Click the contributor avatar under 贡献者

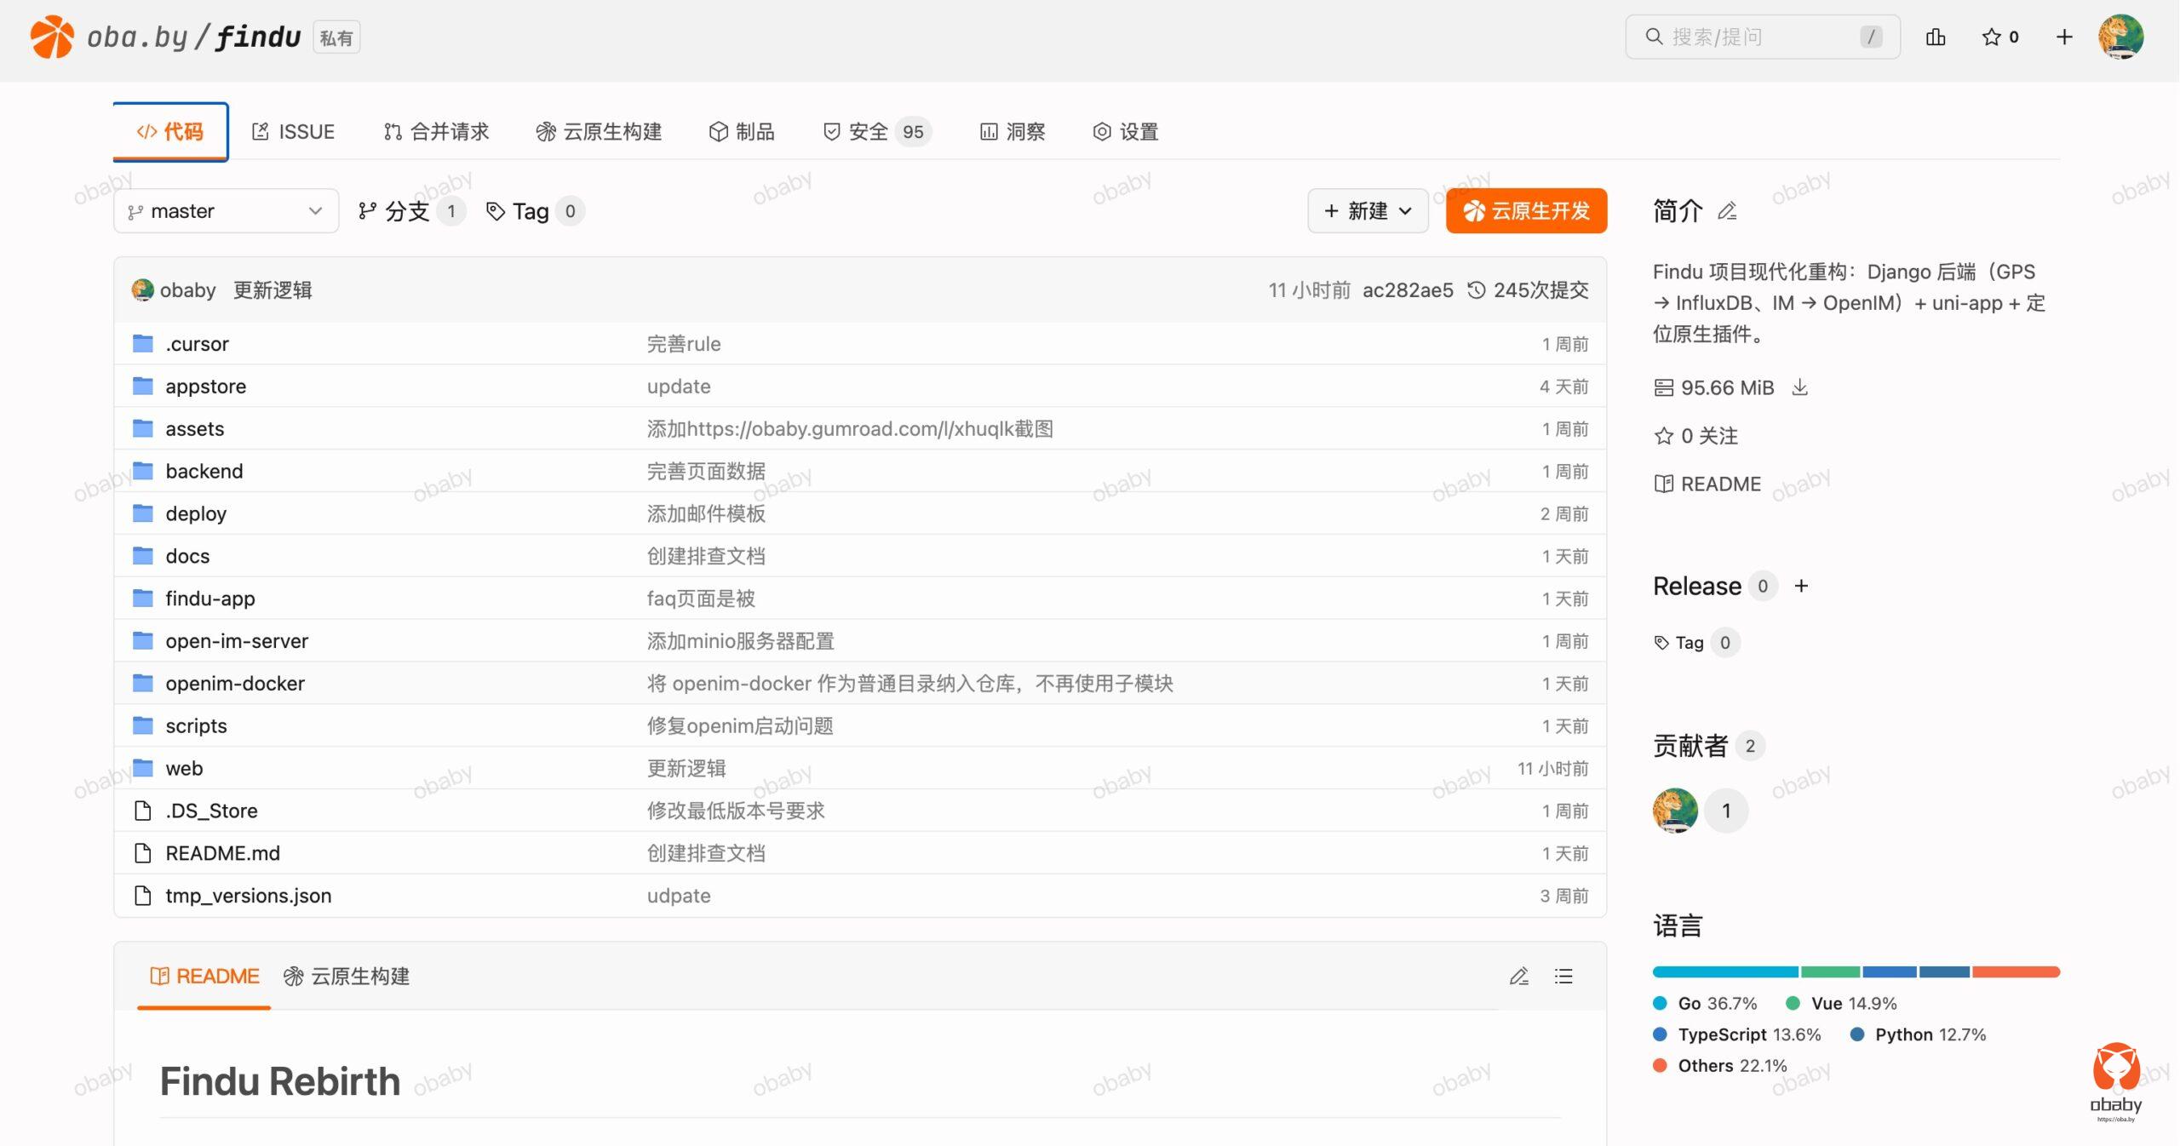(1675, 810)
